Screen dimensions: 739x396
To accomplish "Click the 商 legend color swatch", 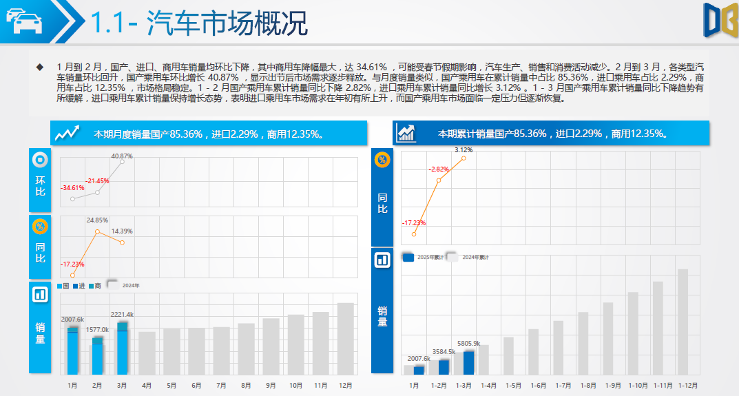I will 92,286.
